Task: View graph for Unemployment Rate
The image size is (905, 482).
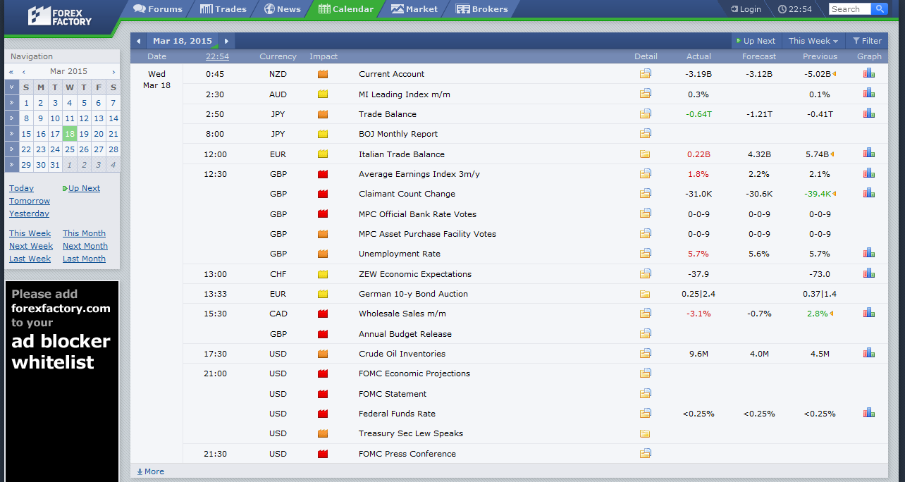Action: [x=869, y=253]
